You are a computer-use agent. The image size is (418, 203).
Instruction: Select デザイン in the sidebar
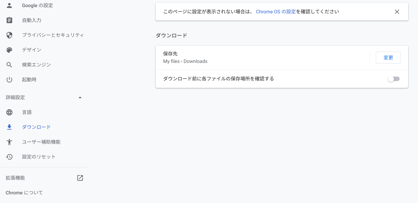pyautogui.click(x=32, y=50)
